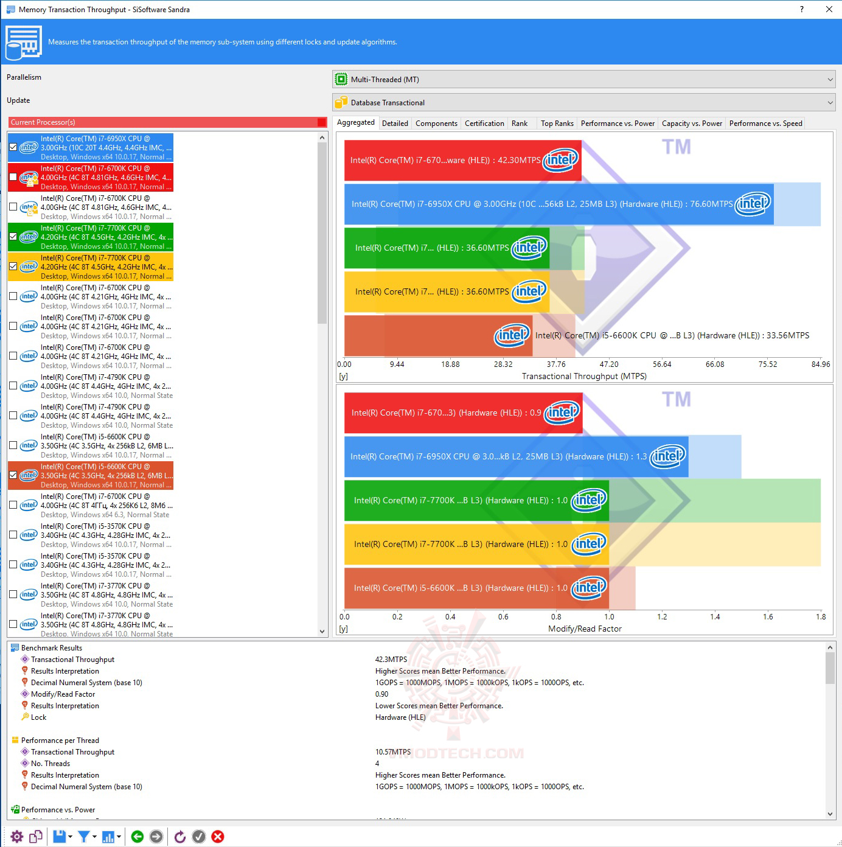Select the Top Ranks tab
842x847 pixels.
coord(557,124)
